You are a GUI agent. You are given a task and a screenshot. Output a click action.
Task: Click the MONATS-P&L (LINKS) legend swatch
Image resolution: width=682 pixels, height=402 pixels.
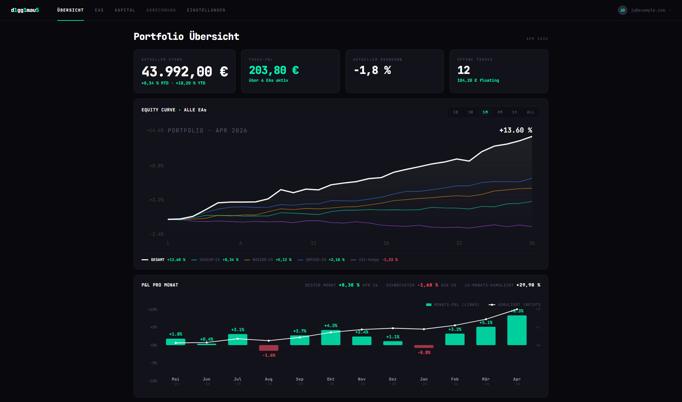tap(429, 305)
